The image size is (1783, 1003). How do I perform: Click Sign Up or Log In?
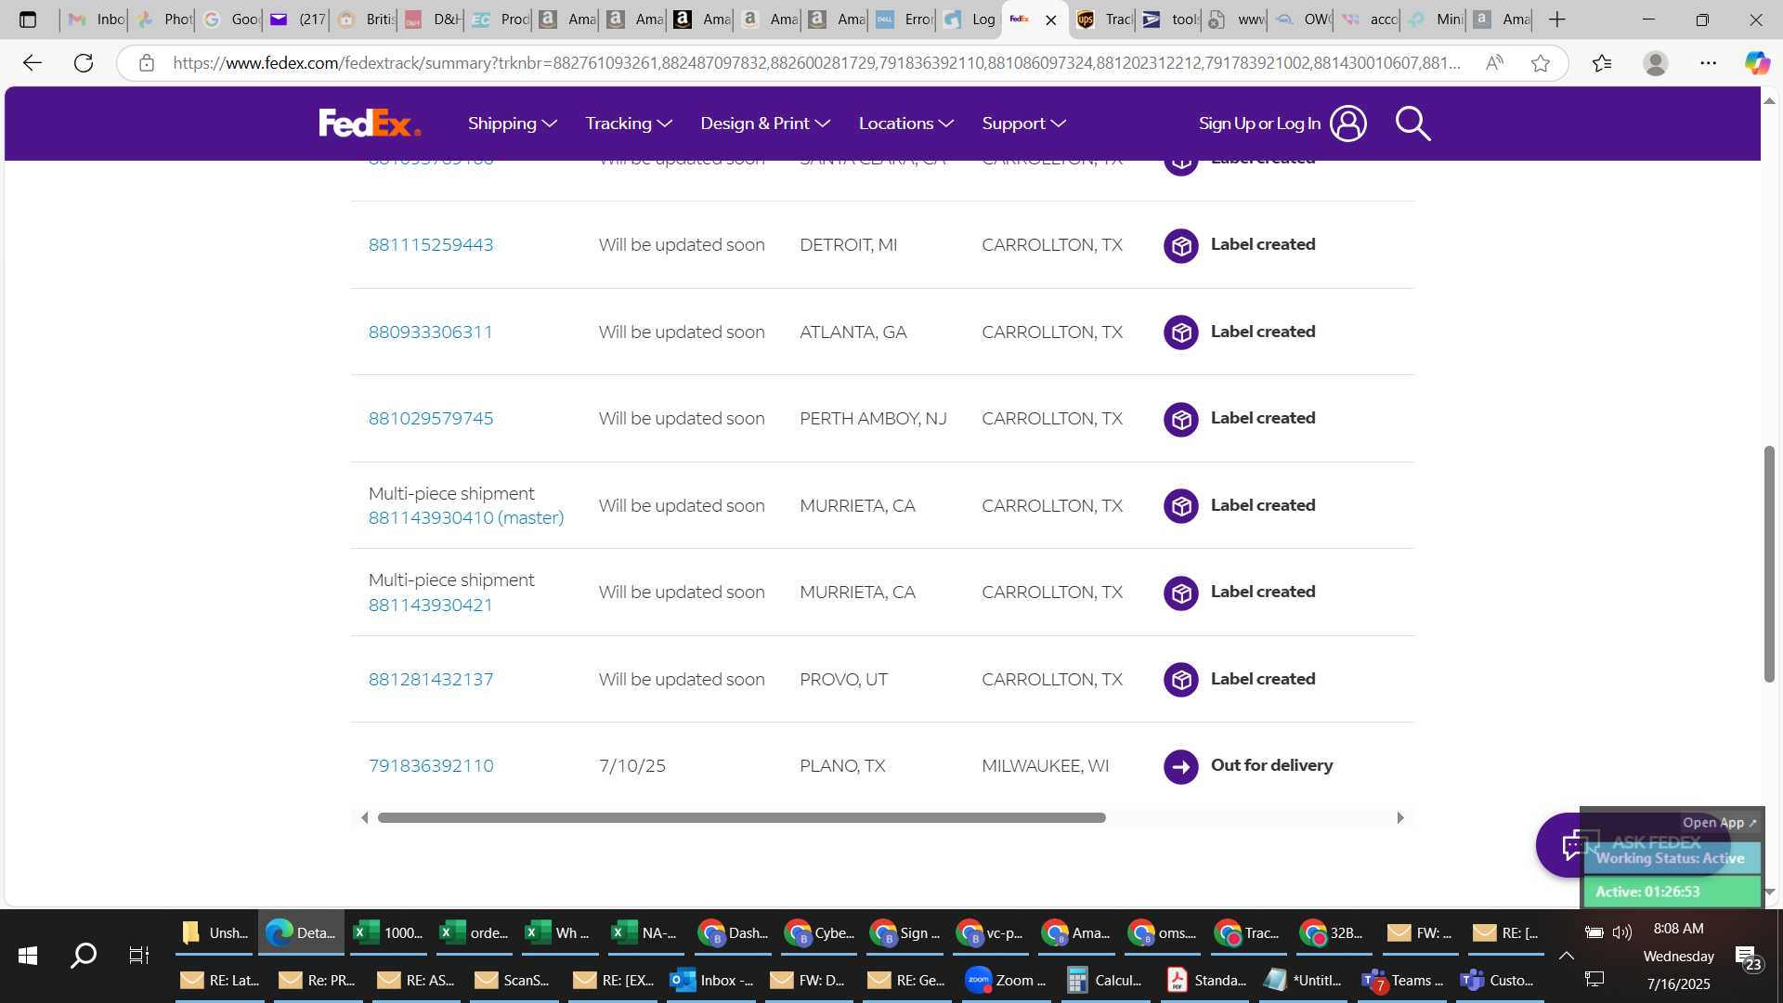coord(1259,124)
